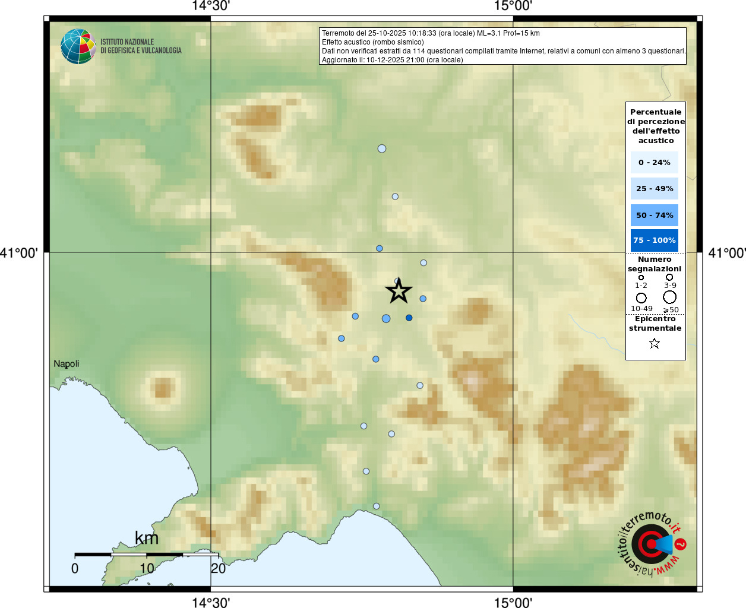Click the star symbol in the legend

tap(655, 343)
